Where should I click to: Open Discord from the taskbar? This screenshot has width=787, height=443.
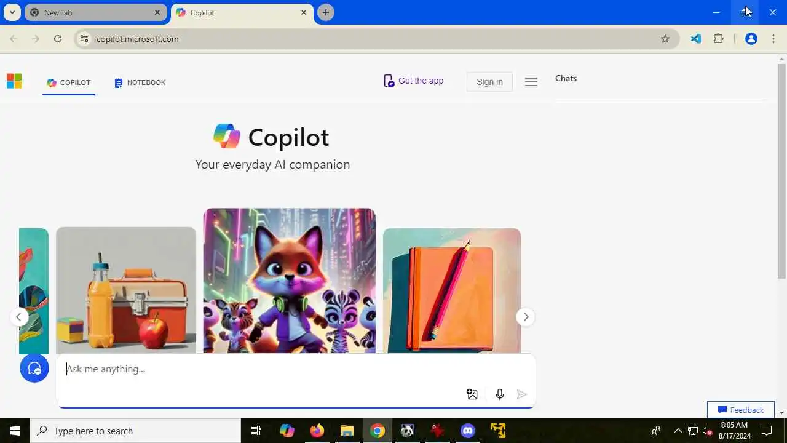click(x=468, y=431)
